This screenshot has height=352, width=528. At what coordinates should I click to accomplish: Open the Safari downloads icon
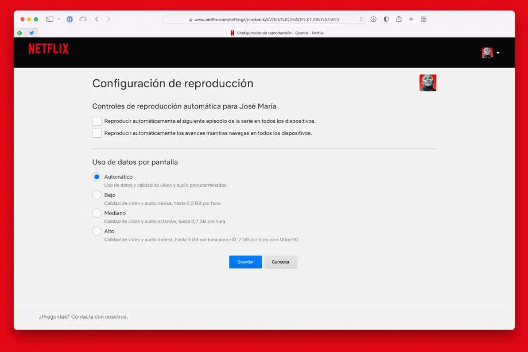[374, 19]
